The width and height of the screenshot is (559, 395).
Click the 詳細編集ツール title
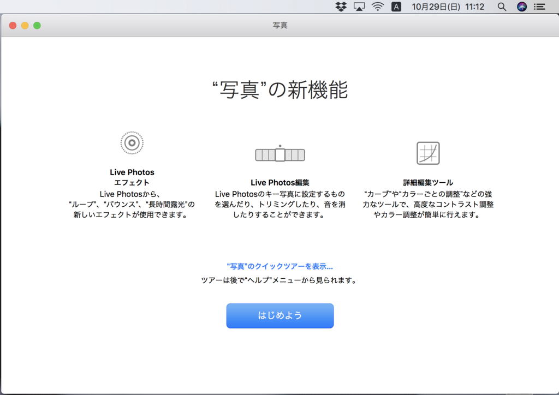(428, 183)
